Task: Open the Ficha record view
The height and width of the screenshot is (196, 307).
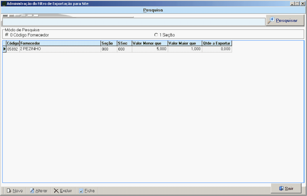Action: click(87, 191)
